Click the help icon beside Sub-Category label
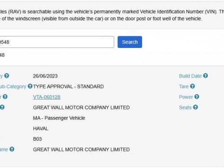 (30, 86)
